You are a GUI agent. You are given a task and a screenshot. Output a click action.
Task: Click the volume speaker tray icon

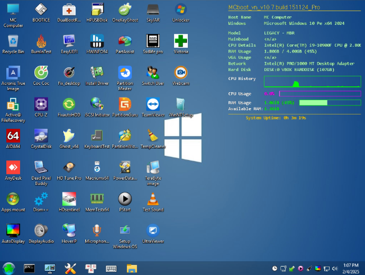(x=335, y=269)
